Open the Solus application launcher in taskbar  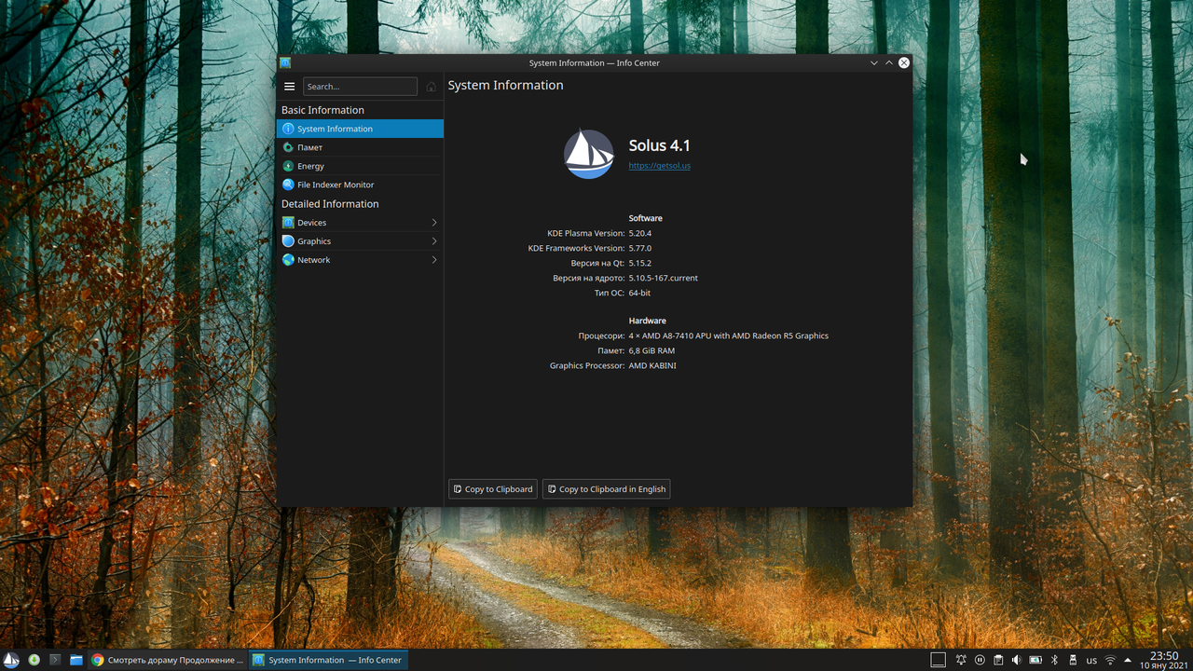11,660
